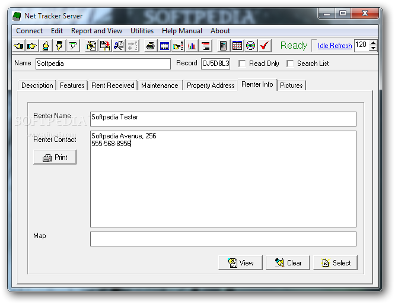Click in the Map path field

(223, 239)
